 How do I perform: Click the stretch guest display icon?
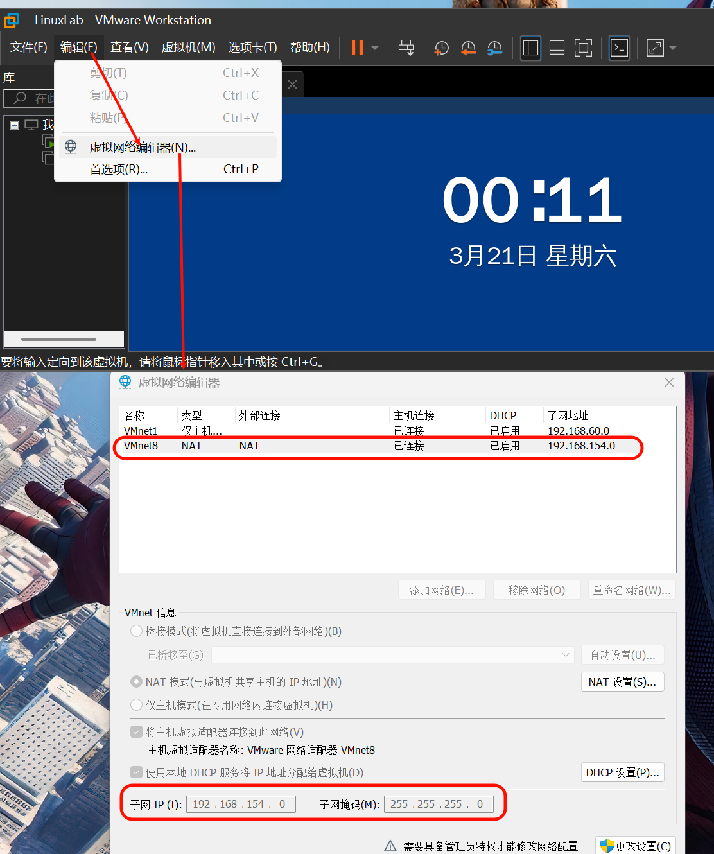655,48
